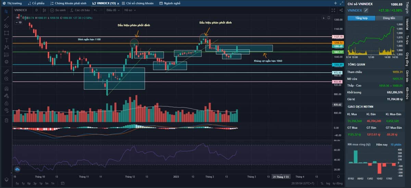
Task: Open the emoji icons tool
Action: [x=6, y=62]
